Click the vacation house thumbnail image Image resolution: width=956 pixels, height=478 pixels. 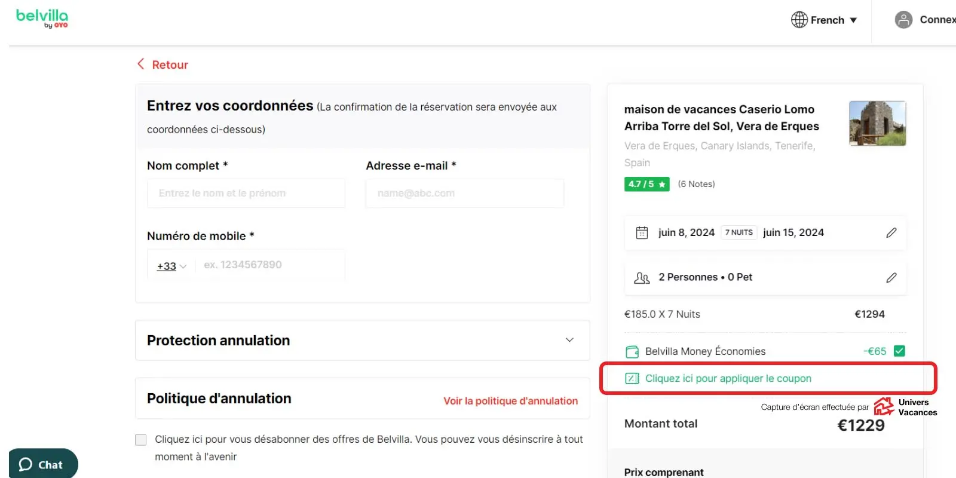pos(877,123)
